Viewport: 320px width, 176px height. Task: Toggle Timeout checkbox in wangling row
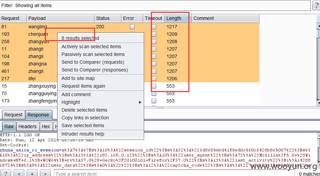(x=154, y=27)
